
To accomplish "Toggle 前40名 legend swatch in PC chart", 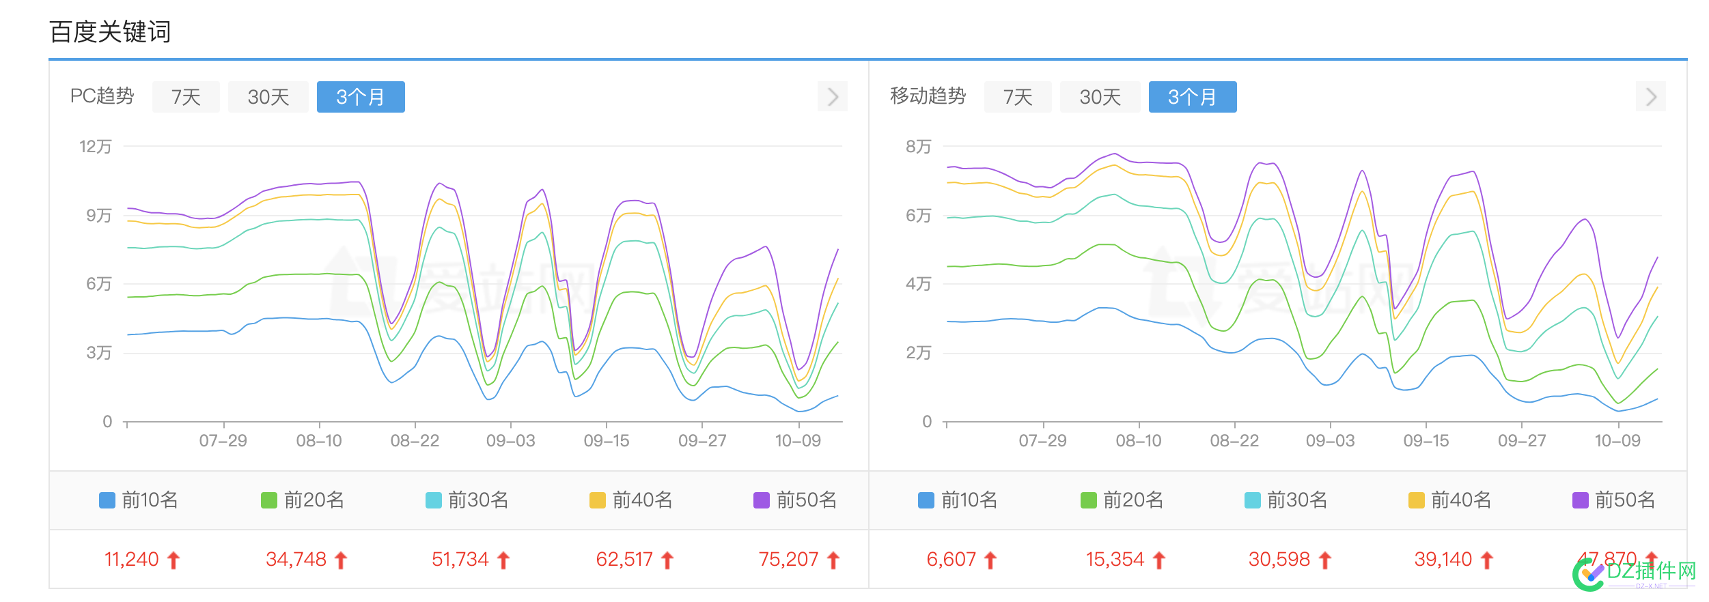I will 598,500.
